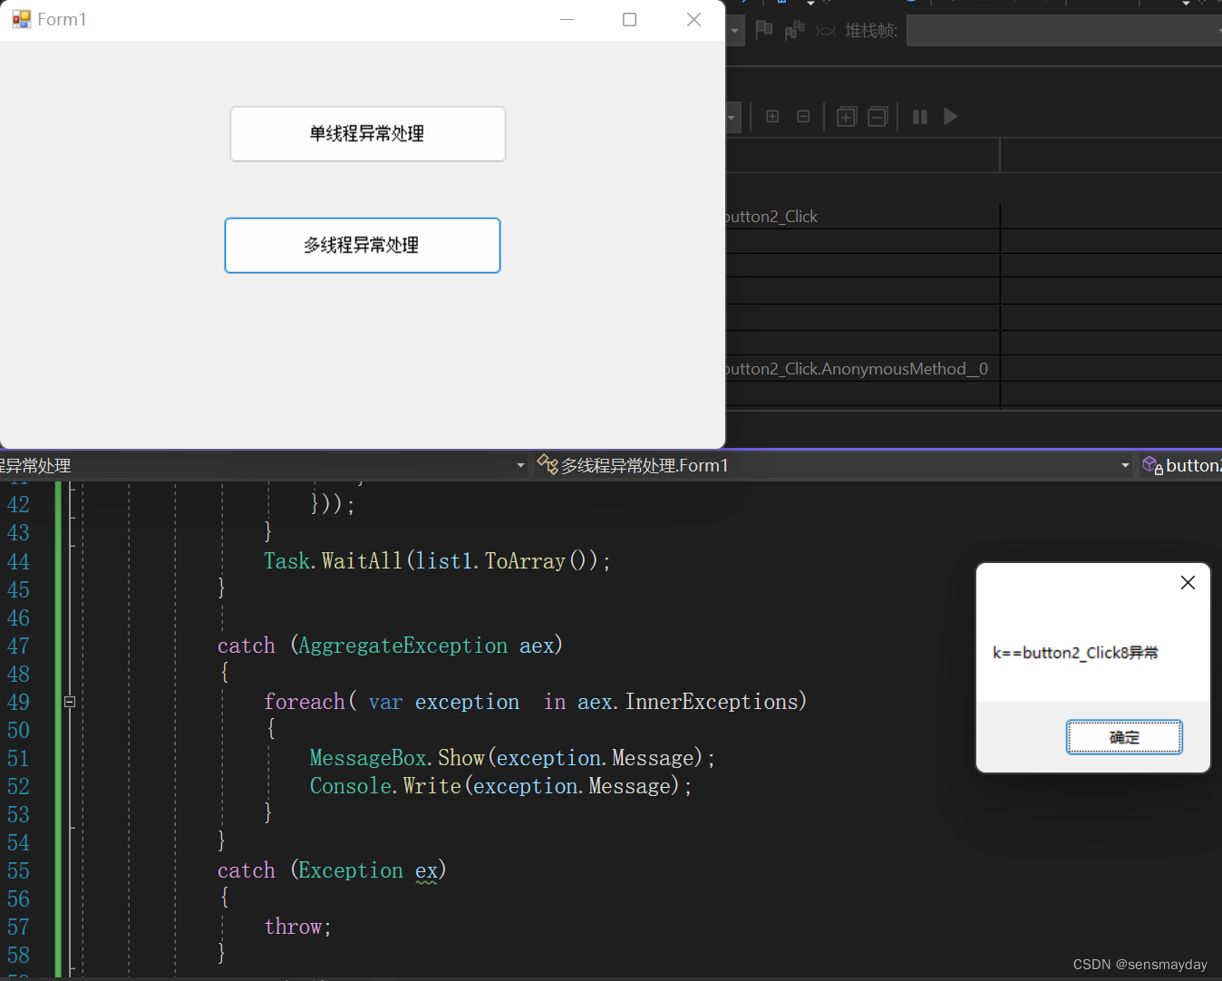Confirm the message box with 确定

click(1124, 737)
